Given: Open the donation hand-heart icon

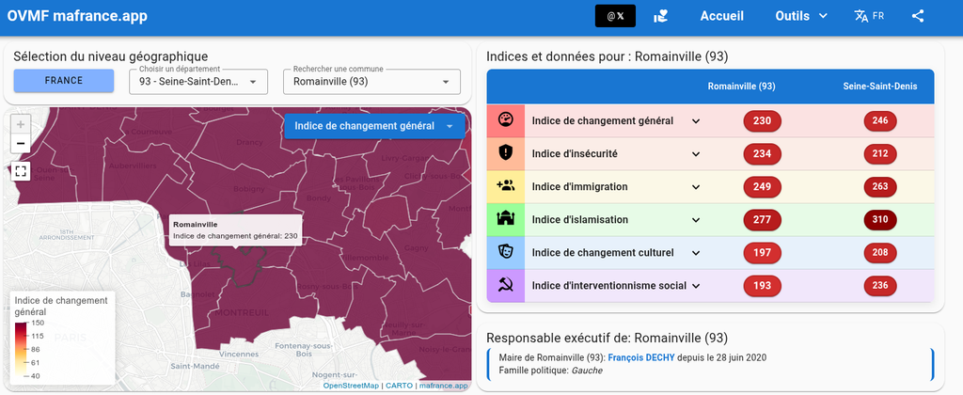Looking at the screenshot, I should pos(661,17).
